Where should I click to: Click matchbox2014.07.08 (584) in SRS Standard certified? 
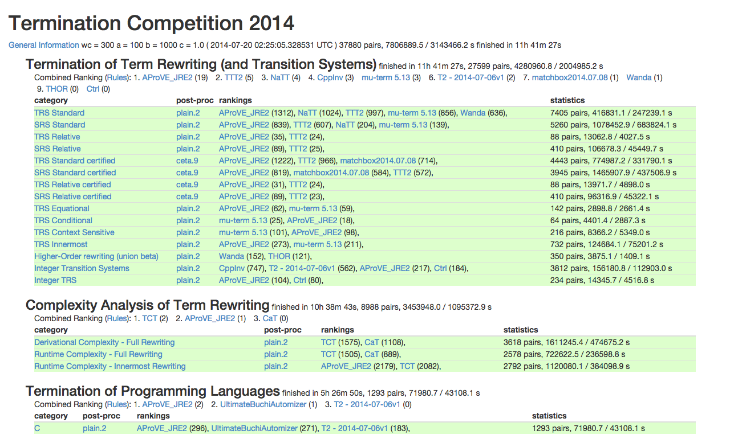(331, 173)
